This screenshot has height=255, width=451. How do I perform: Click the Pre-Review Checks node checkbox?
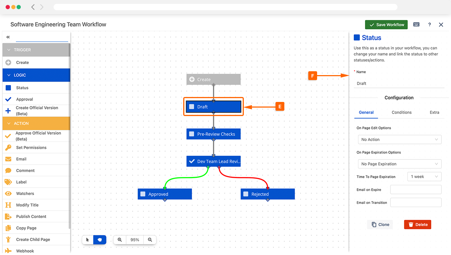[192, 134]
